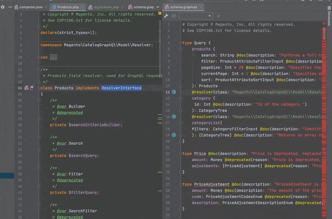
Task: Show hidden tabs with the chevron dropdown
Action: pyautogui.click(x=158, y=7)
